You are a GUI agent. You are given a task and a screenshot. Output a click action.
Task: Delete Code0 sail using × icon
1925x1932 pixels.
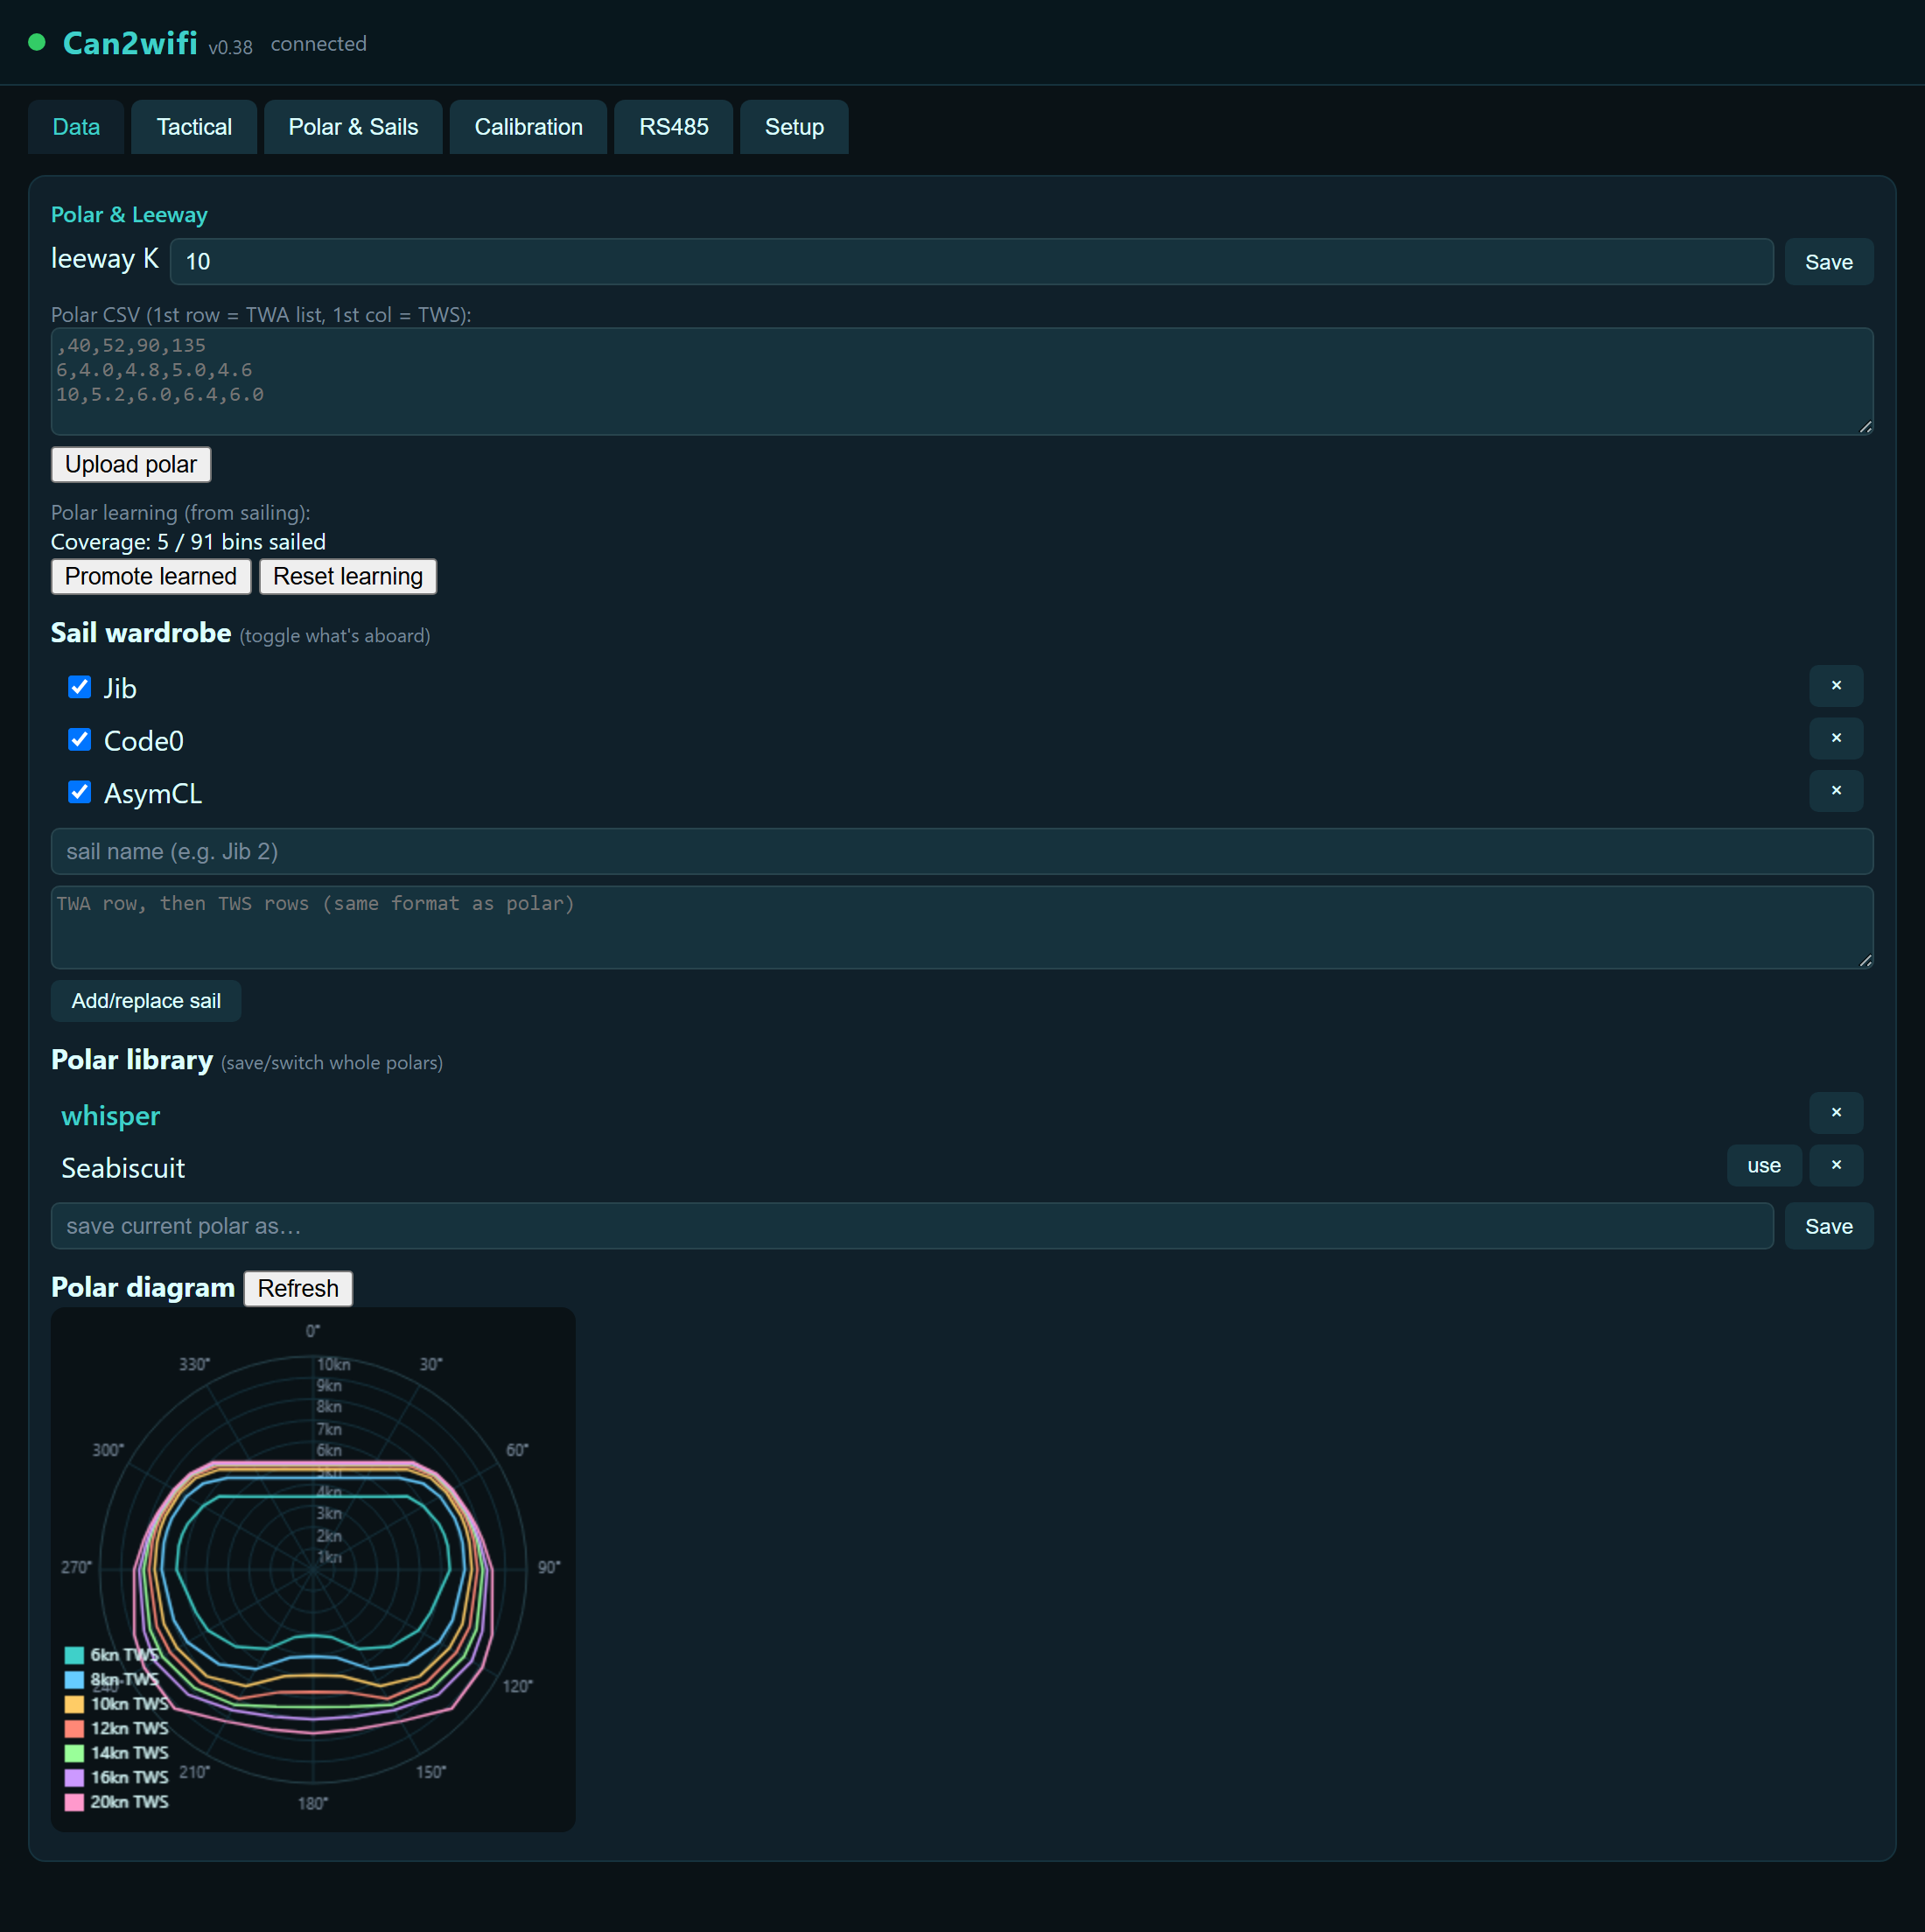point(1835,738)
